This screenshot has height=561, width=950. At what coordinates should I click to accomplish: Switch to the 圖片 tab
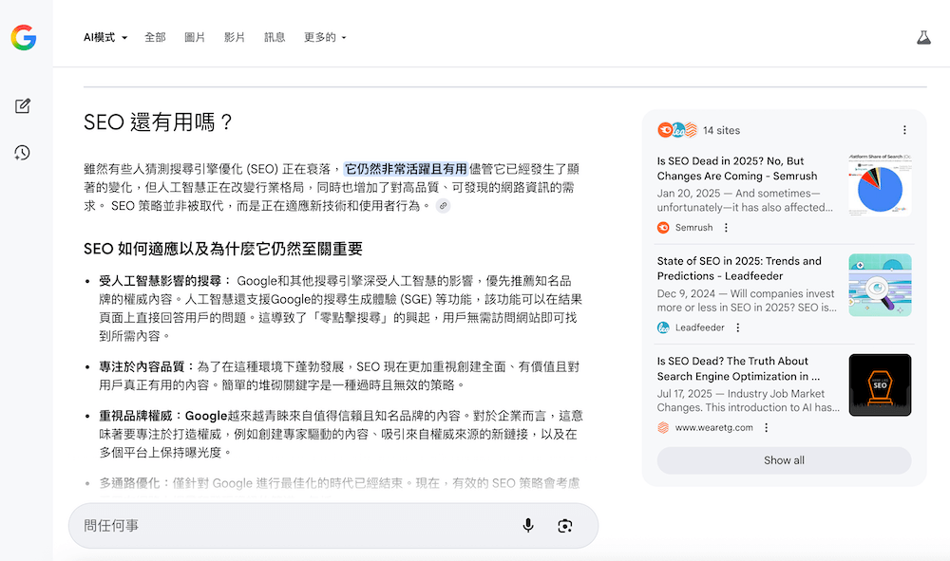(x=195, y=38)
